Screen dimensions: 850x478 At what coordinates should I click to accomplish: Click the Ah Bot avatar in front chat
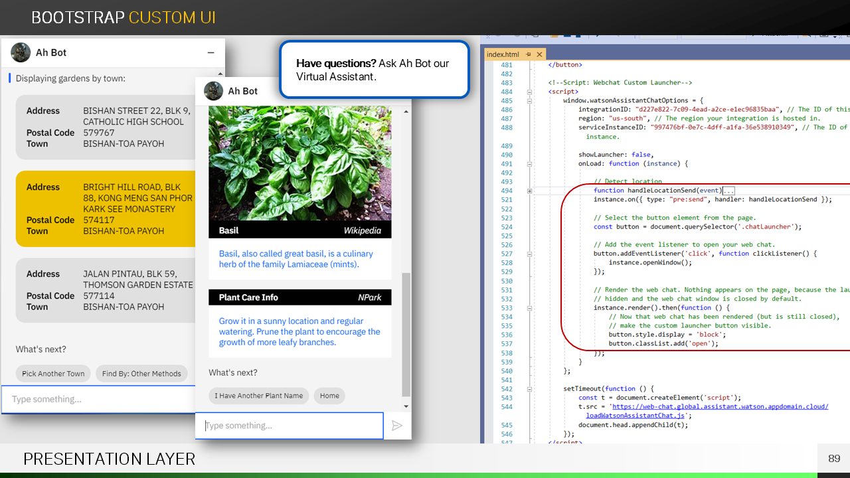(213, 91)
